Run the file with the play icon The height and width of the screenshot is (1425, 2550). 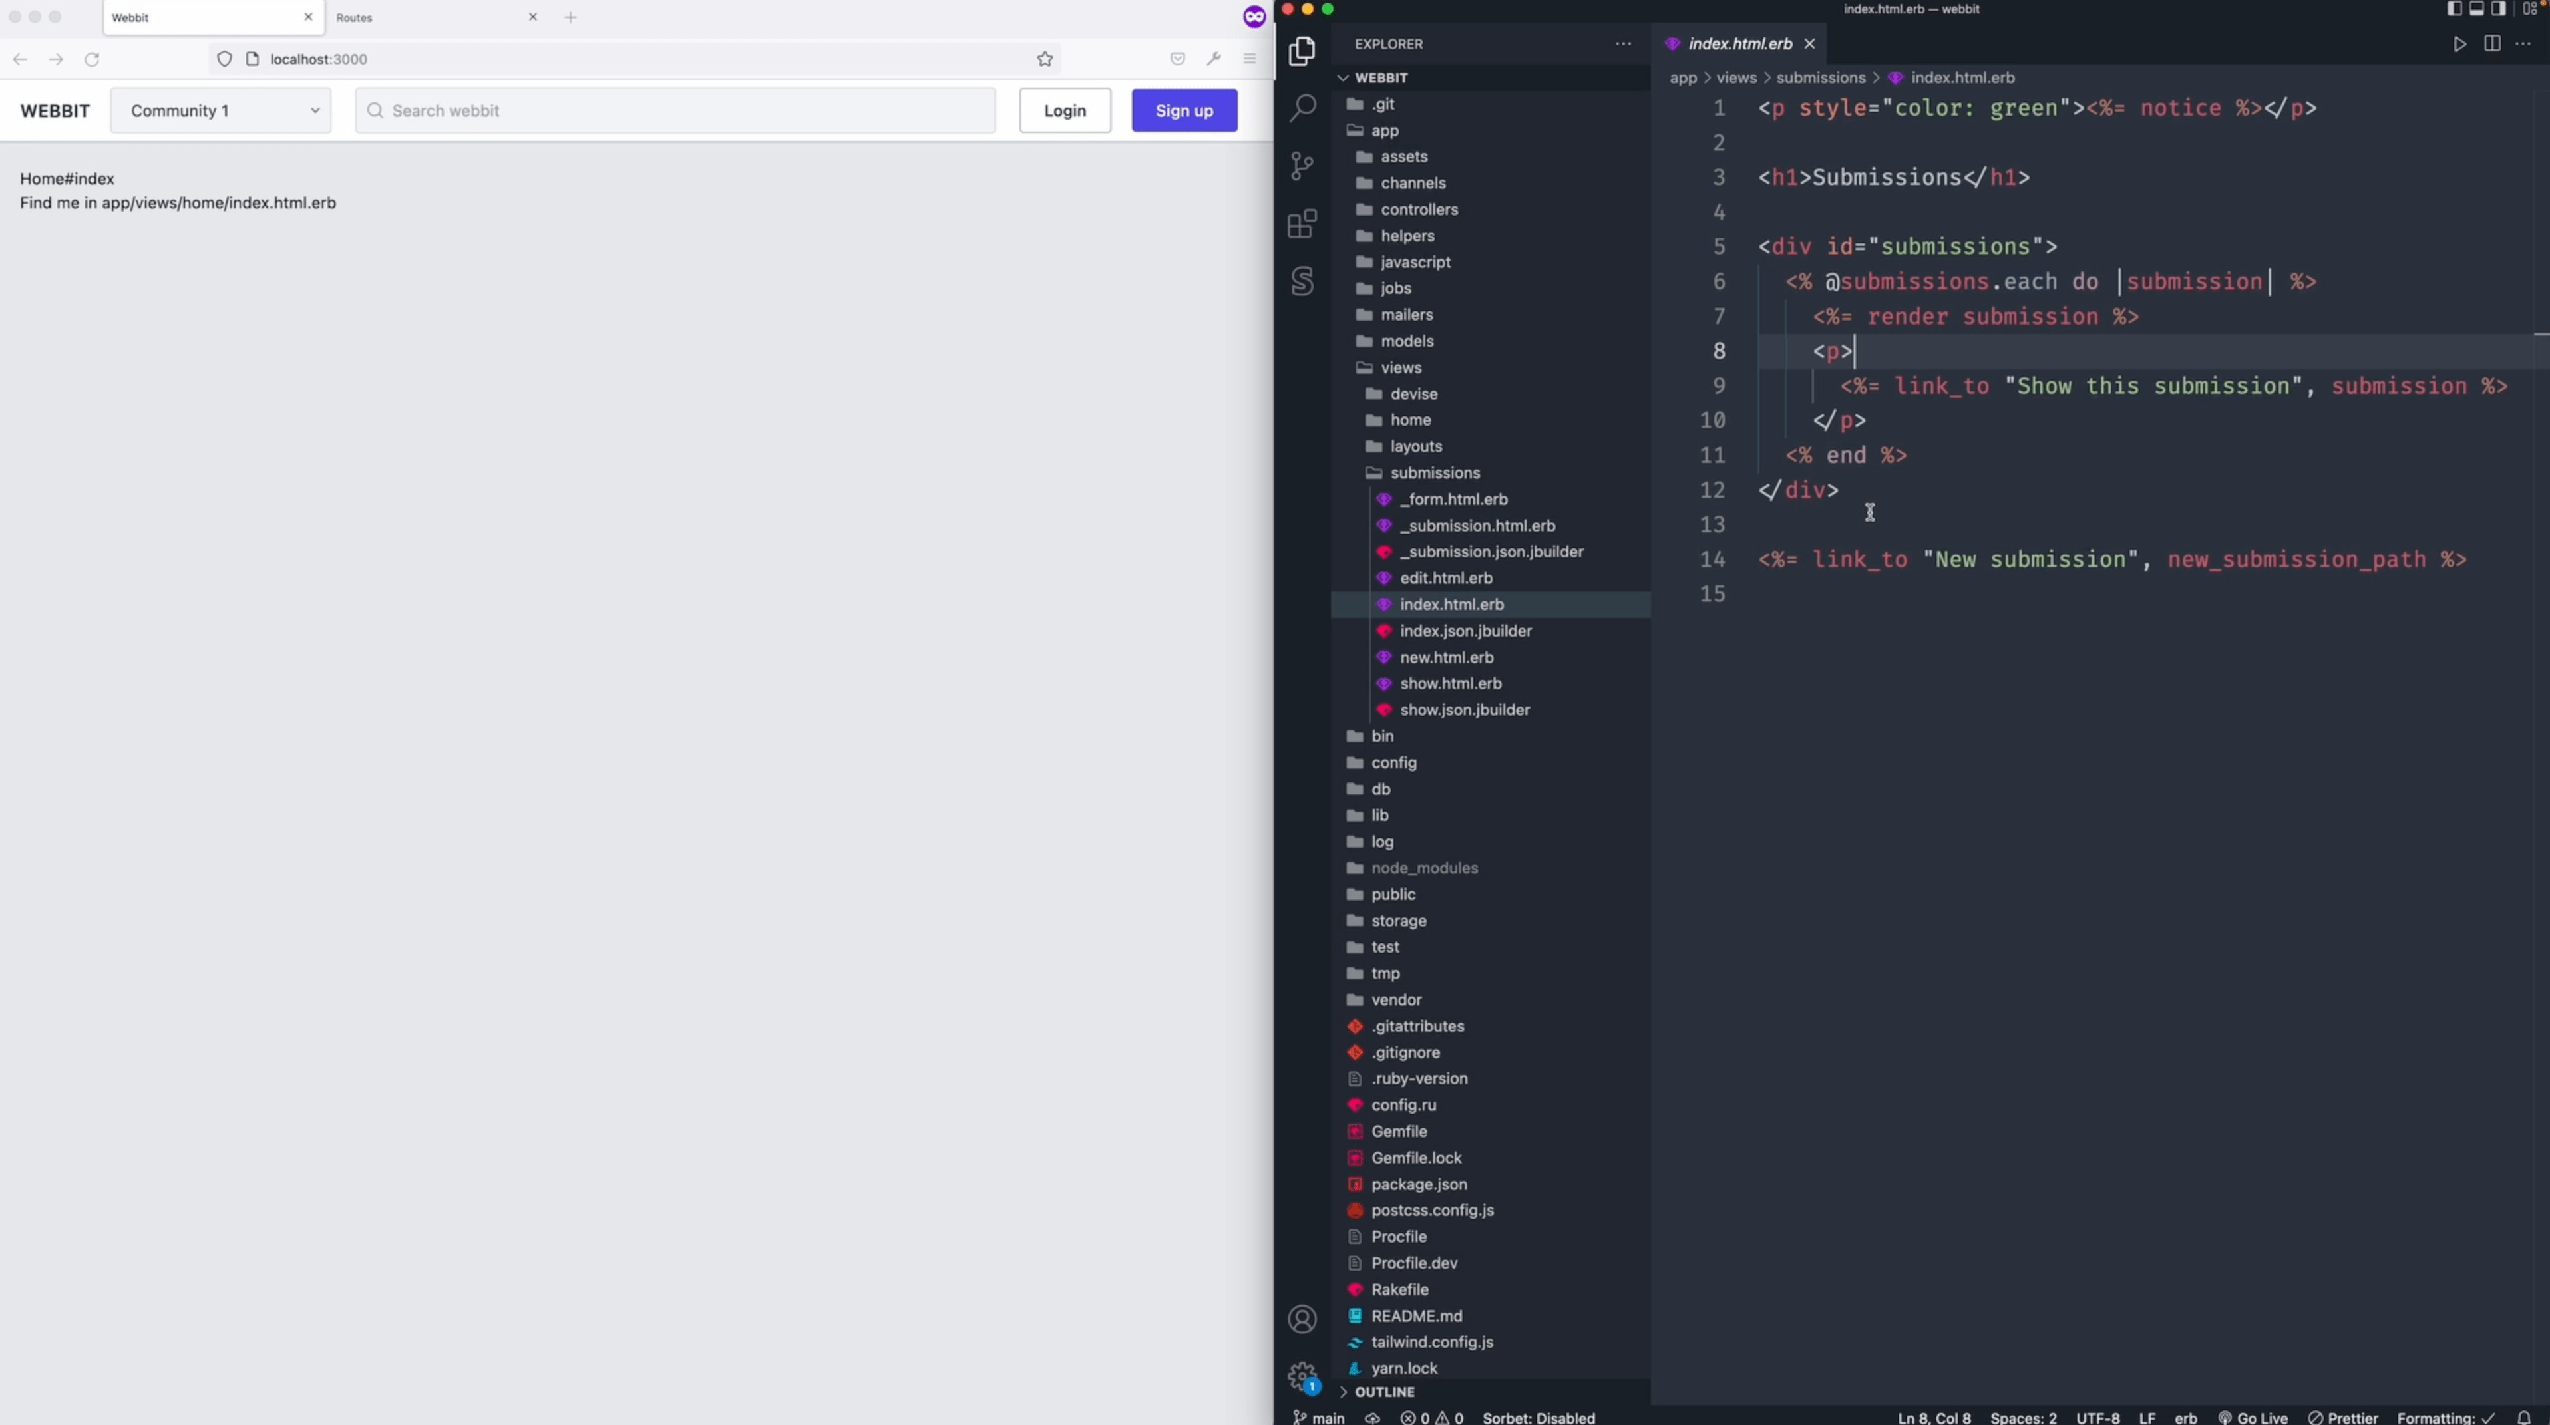[2459, 43]
